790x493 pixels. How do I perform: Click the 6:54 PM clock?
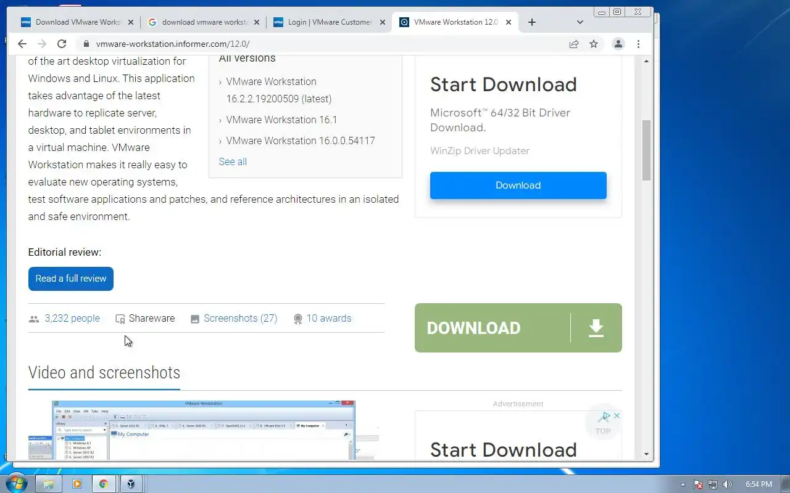click(759, 484)
